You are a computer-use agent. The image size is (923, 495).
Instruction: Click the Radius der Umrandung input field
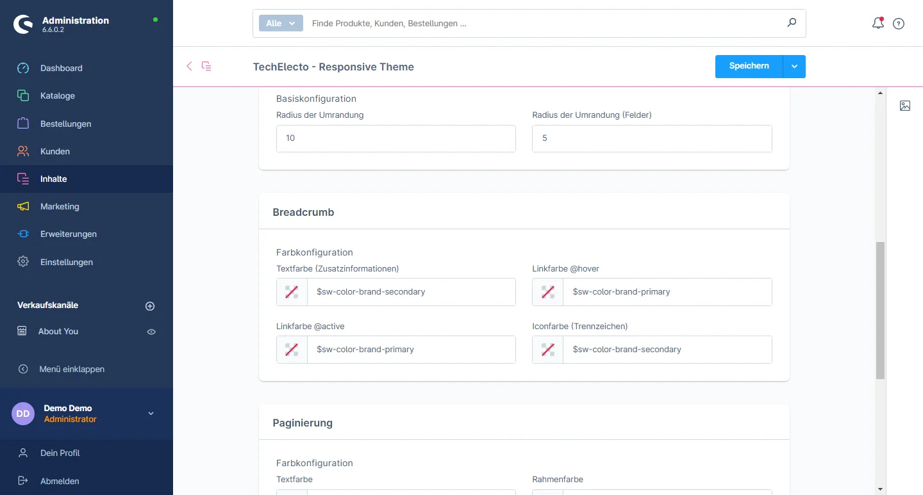[x=396, y=138]
